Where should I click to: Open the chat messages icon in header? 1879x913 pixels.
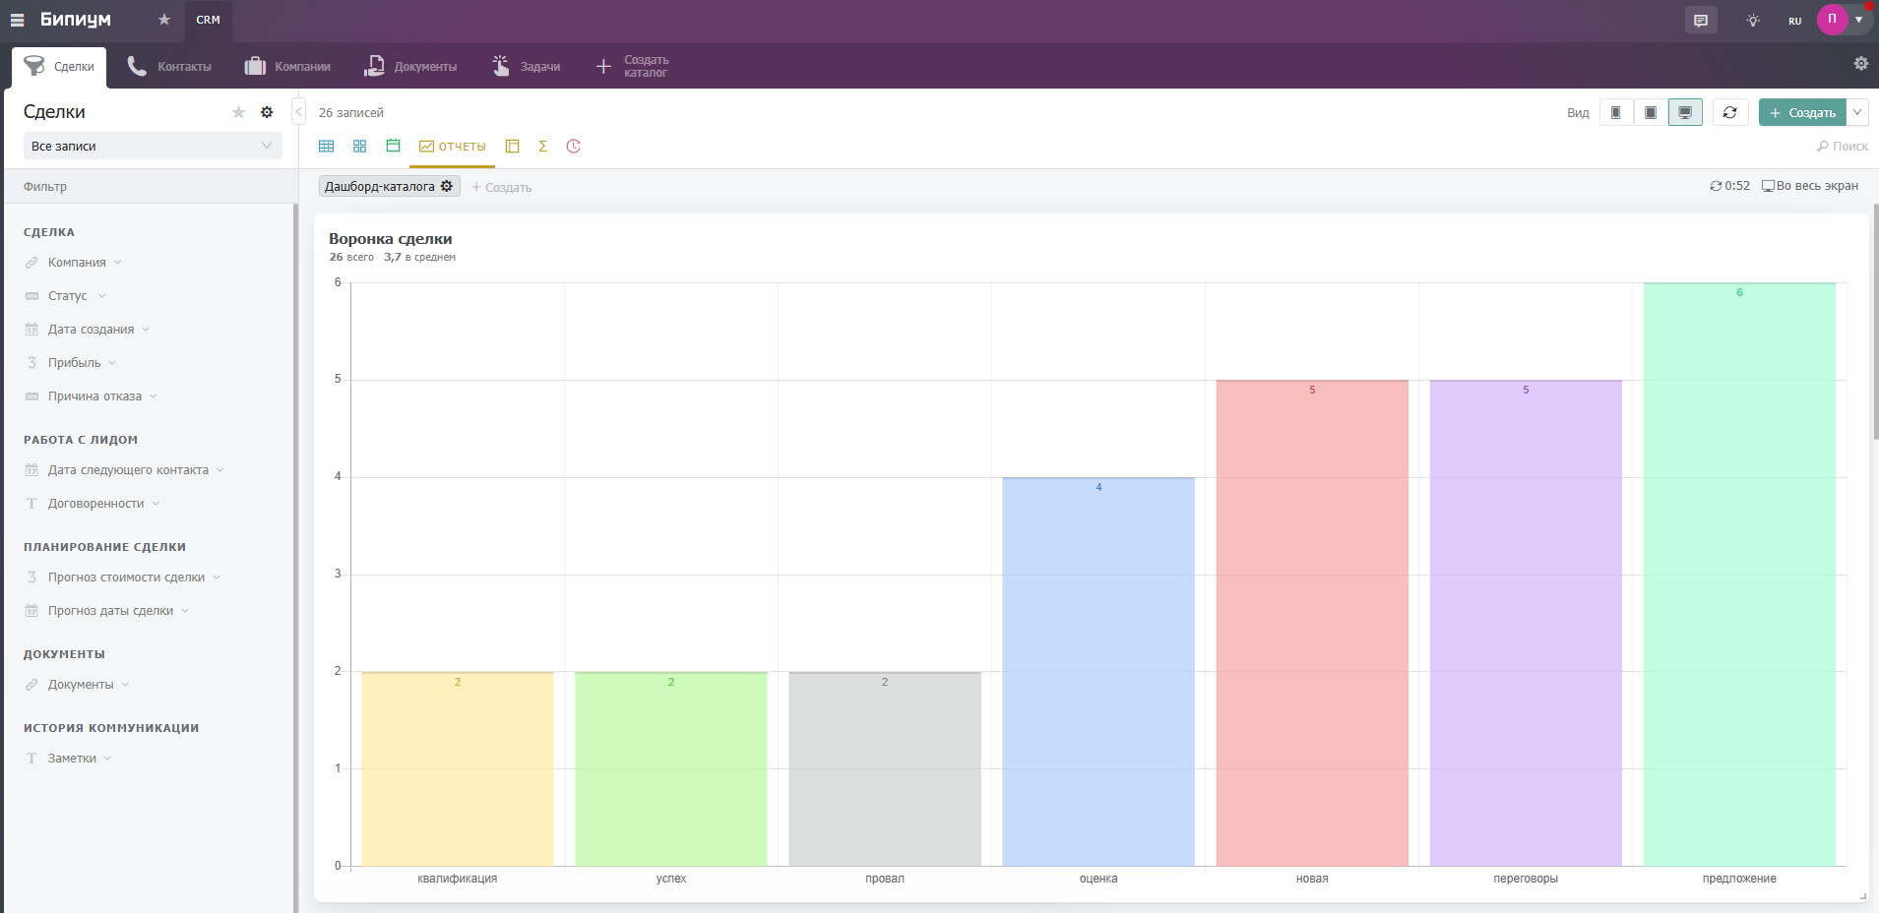(1701, 21)
